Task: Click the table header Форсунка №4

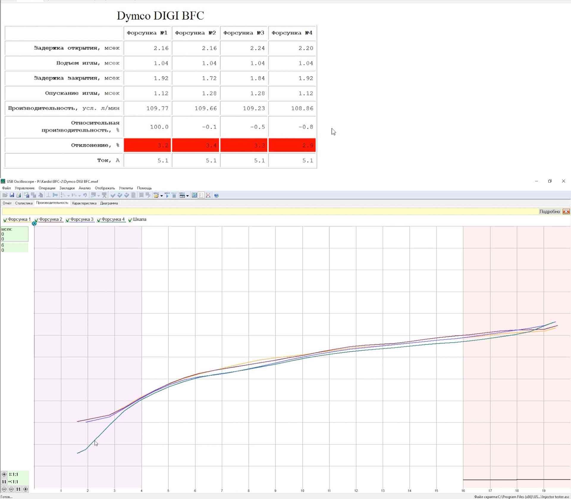Action: [292, 33]
